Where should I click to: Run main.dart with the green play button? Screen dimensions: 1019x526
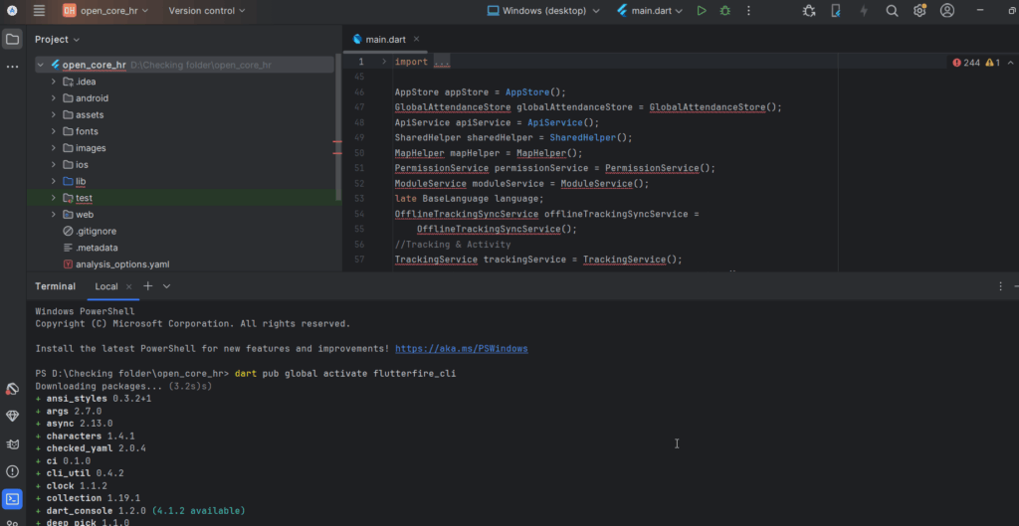(702, 11)
